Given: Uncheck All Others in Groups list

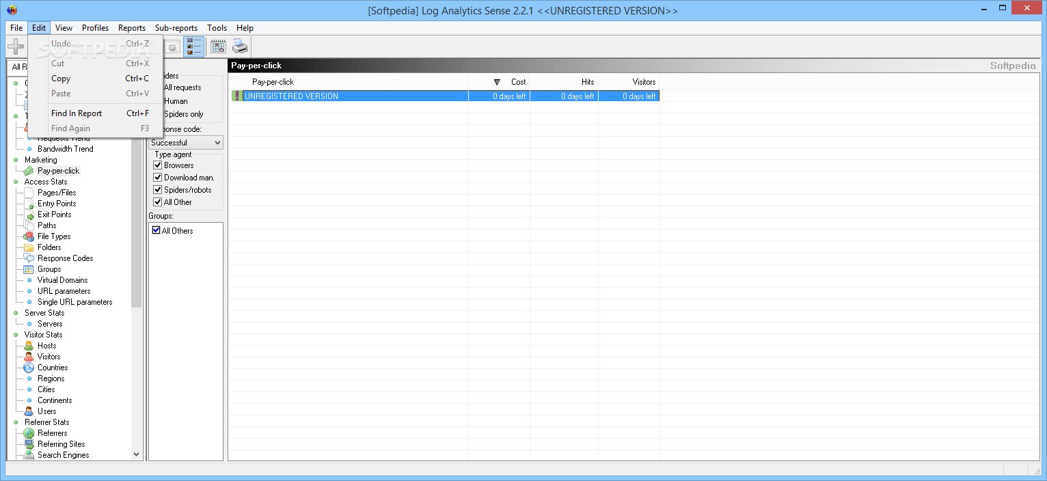Looking at the screenshot, I should (x=156, y=231).
